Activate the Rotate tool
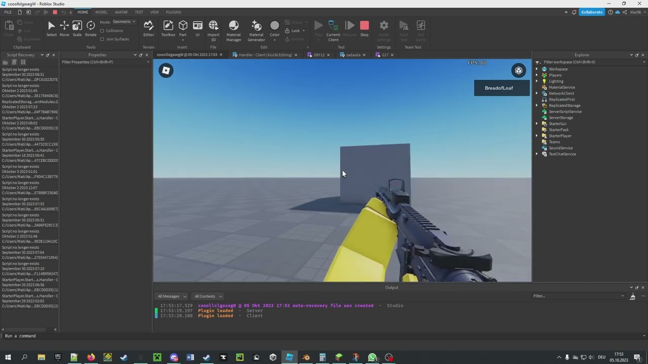Screen dimensions: 648x364 (91, 29)
